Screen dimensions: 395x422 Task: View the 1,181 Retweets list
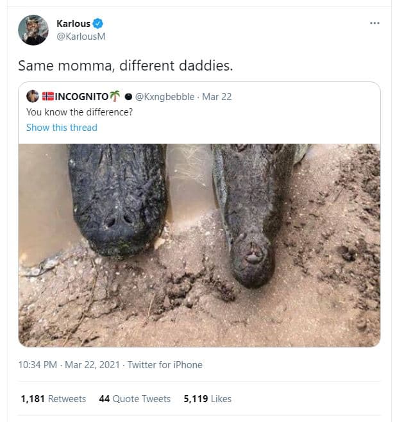point(53,399)
